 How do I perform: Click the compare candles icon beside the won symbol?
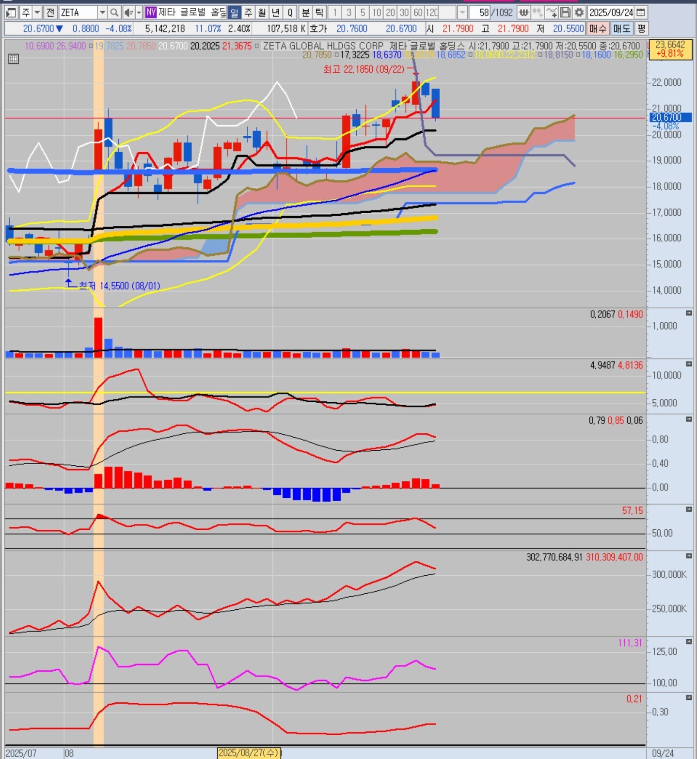(537, 12)
